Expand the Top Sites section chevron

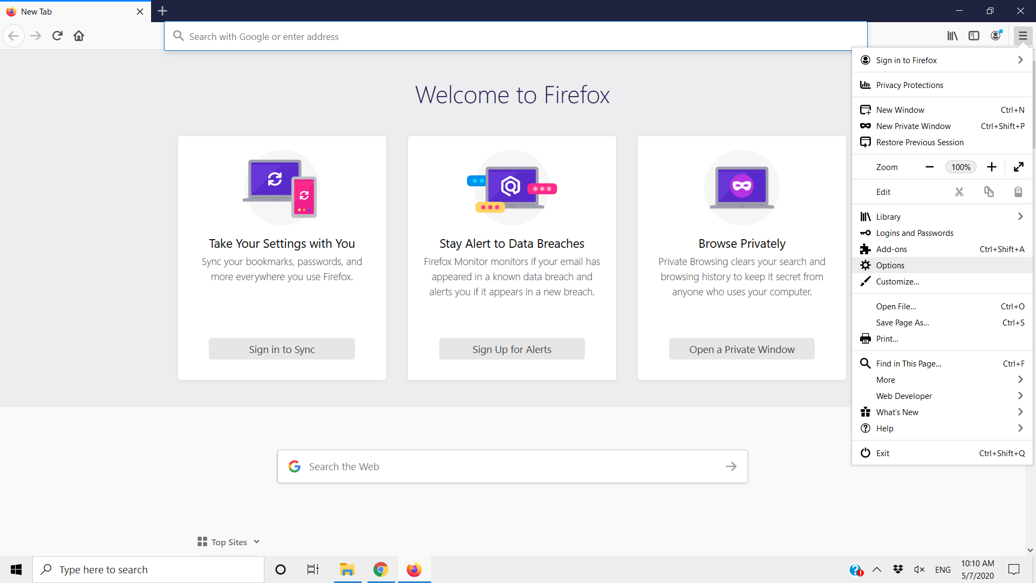click(257, 541)
